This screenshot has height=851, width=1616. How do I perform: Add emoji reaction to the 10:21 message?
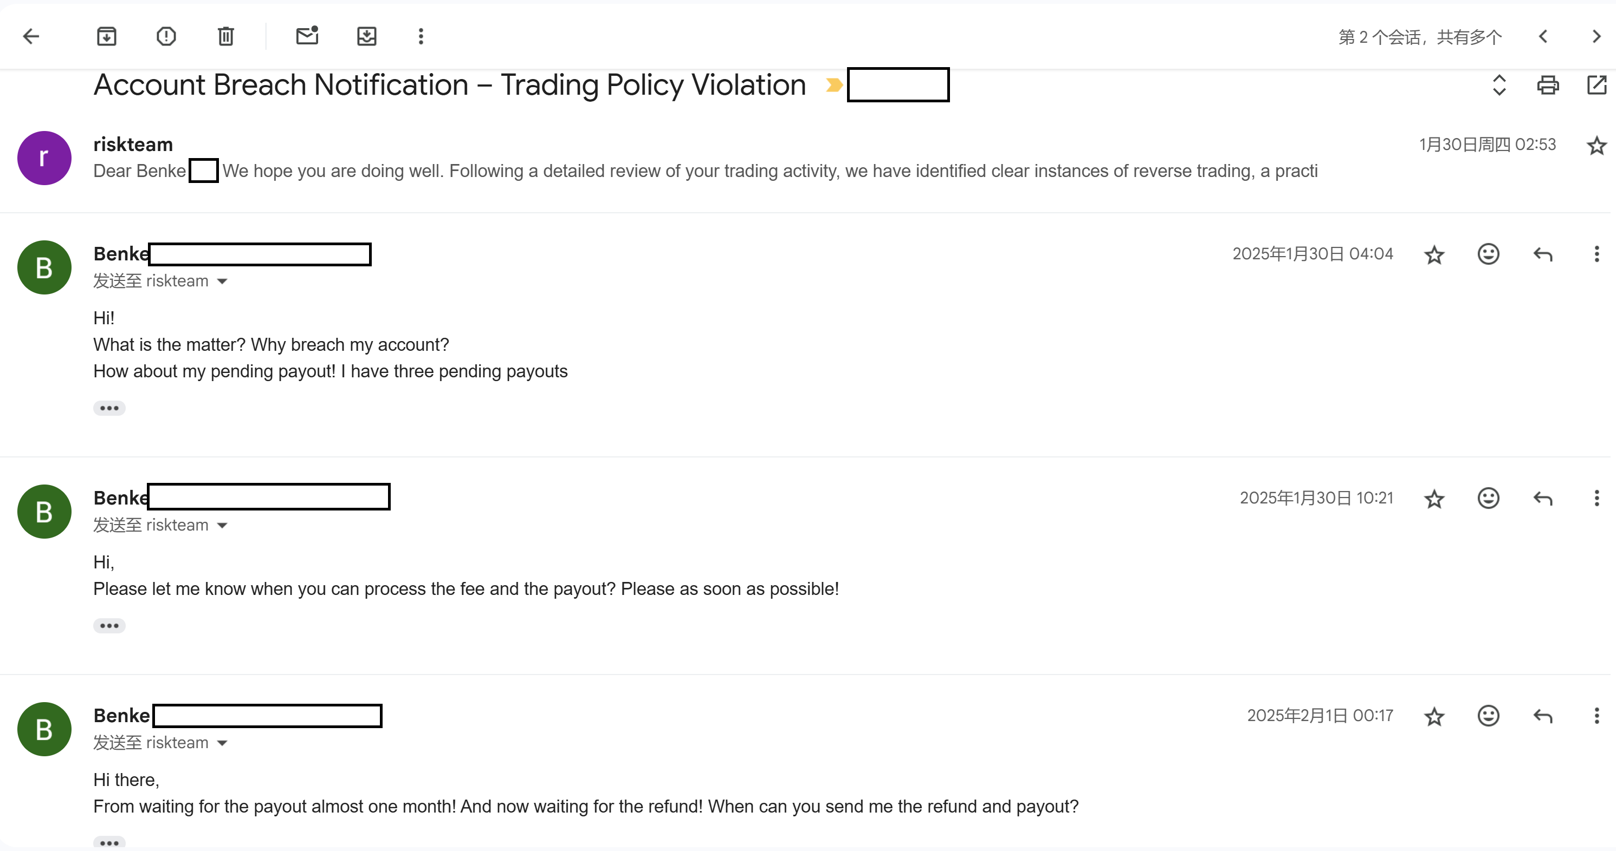point(1488,499)
